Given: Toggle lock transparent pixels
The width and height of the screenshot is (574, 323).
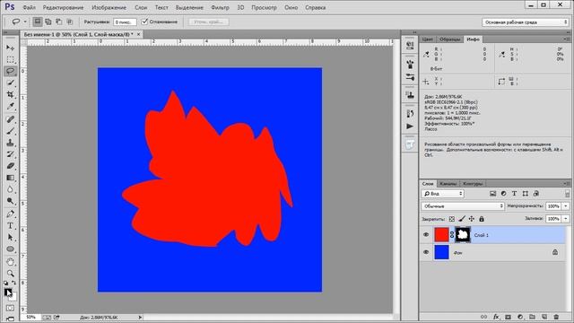Looking at the screenshot, I should pos(452,219).
